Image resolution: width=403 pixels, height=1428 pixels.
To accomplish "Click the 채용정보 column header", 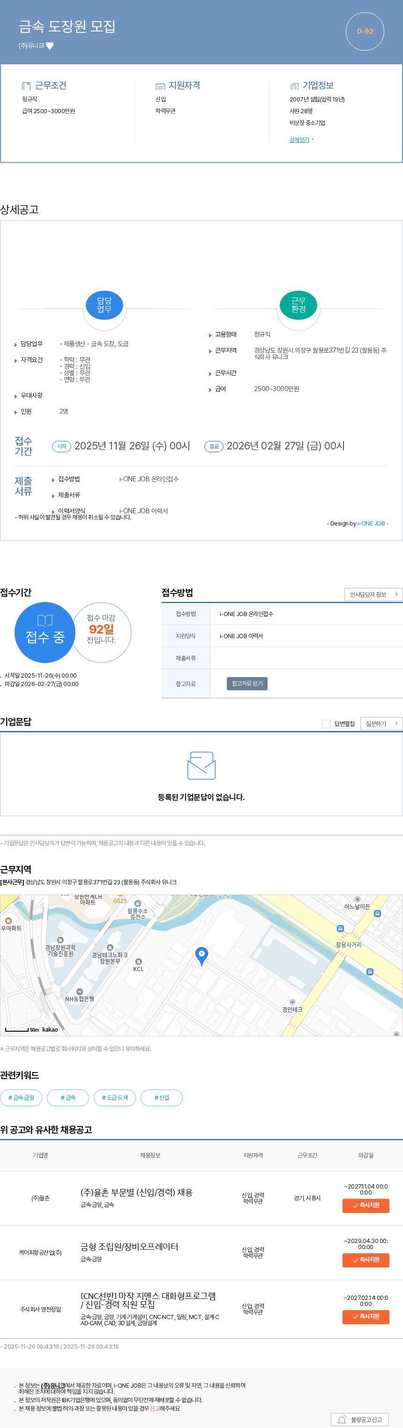I will click(x=150, y=1155).
